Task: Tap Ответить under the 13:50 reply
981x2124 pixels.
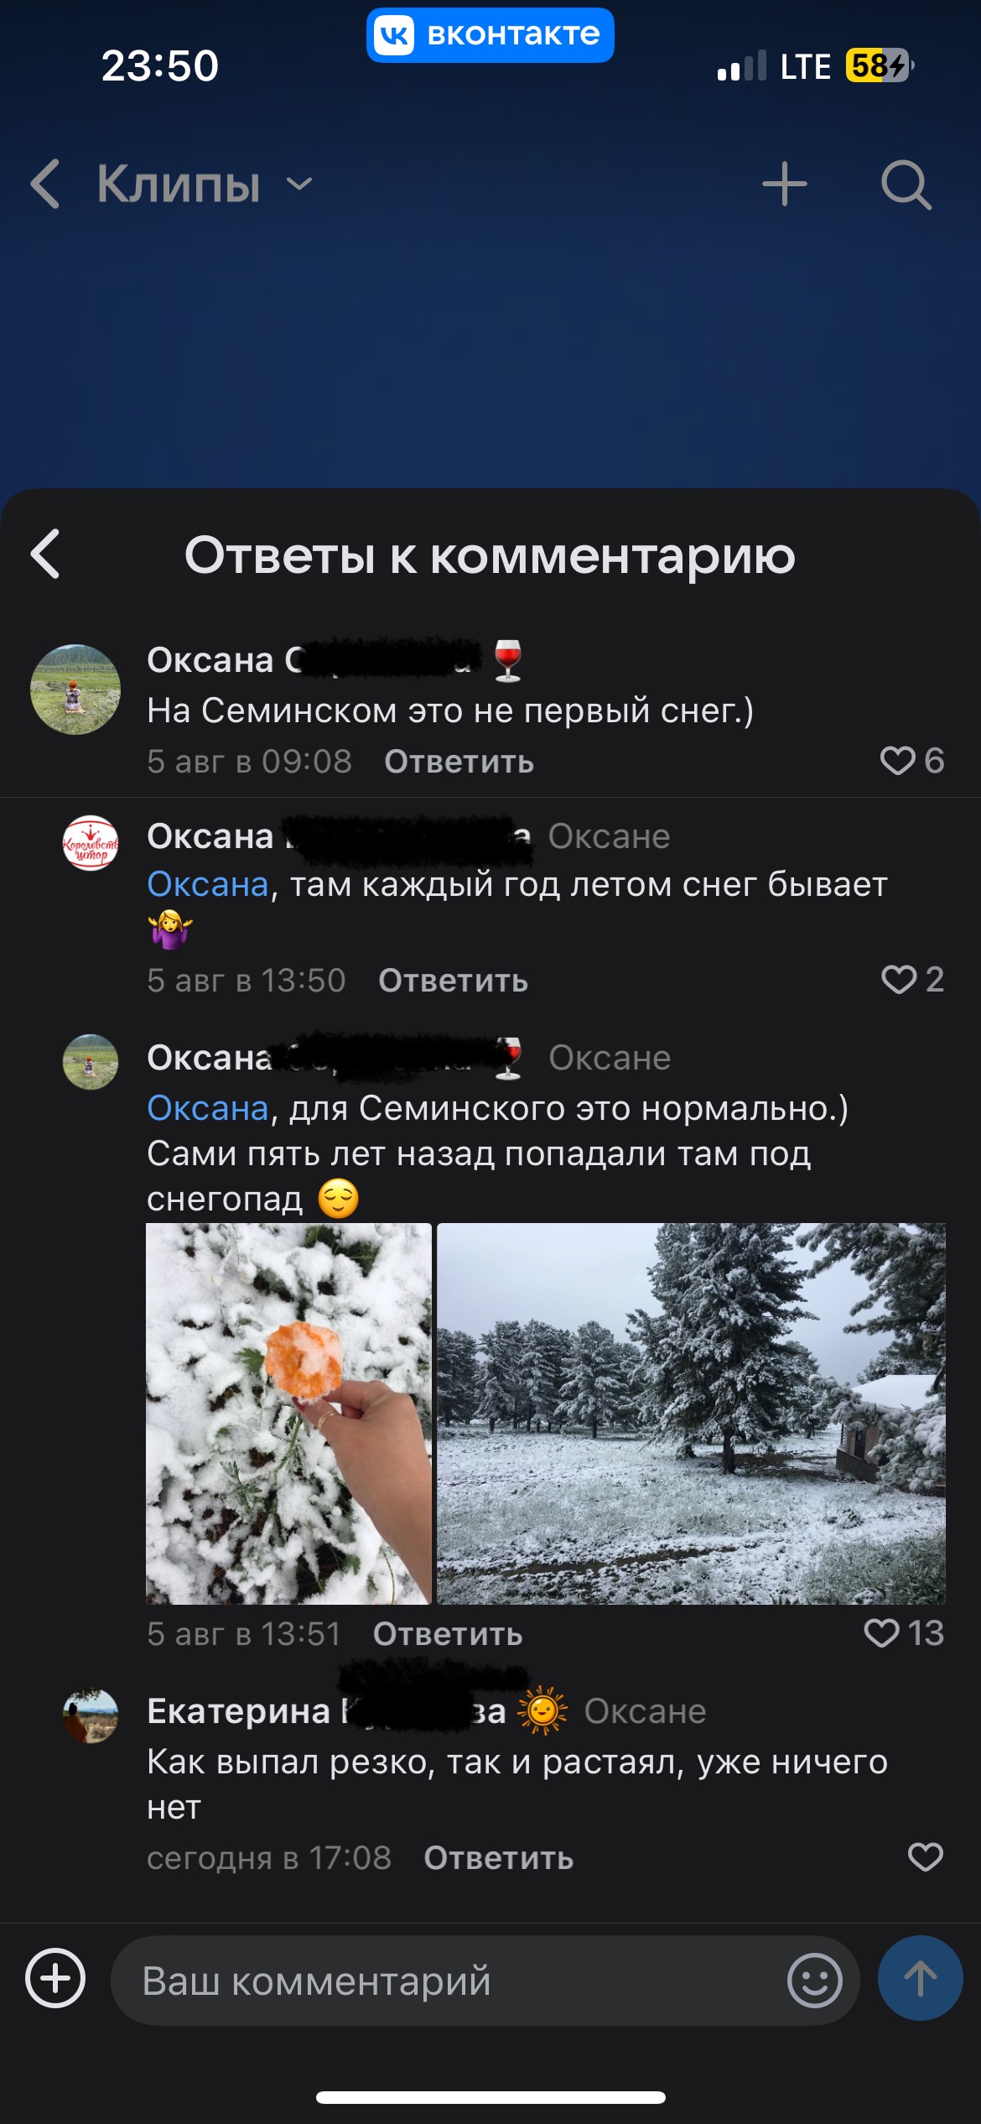Action: (453, 981)
